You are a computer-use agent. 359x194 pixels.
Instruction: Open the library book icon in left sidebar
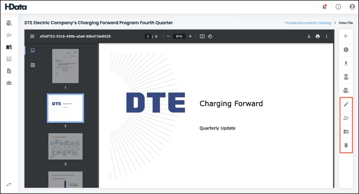[9, 47]
